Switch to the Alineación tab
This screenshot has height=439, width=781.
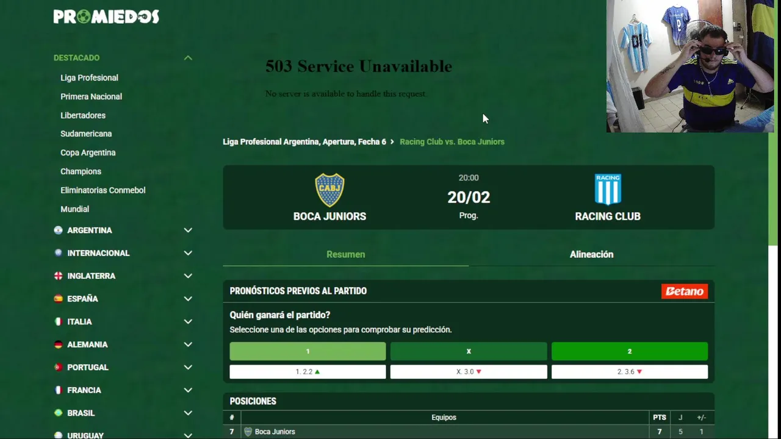(591, 254)
